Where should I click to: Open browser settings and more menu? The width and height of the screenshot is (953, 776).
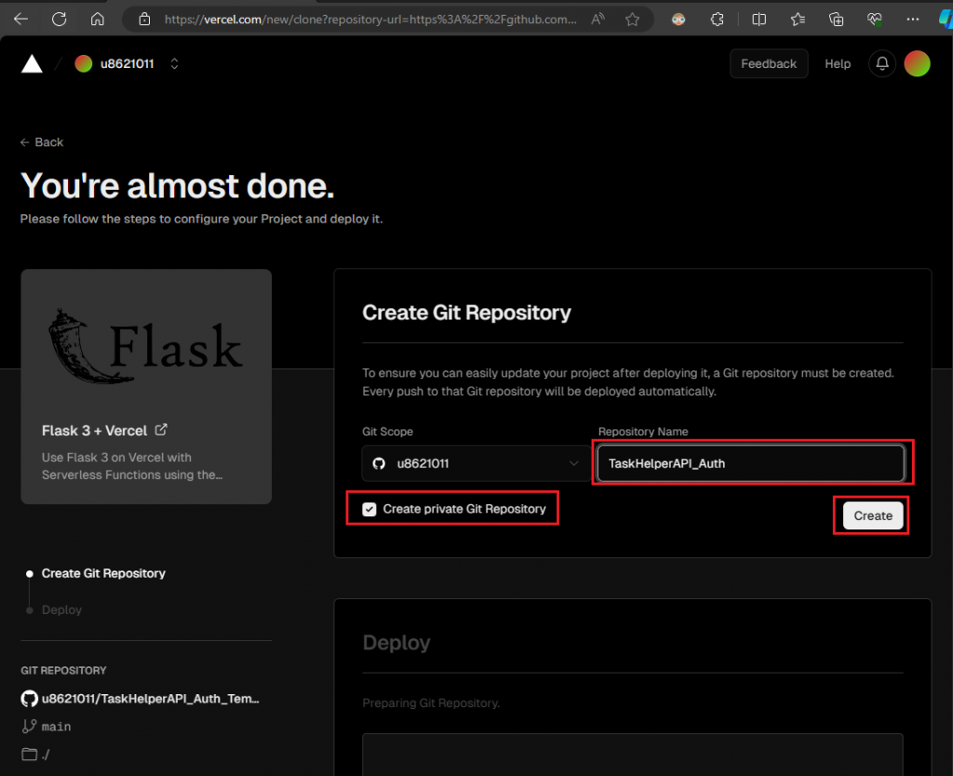tap(912, 20)
